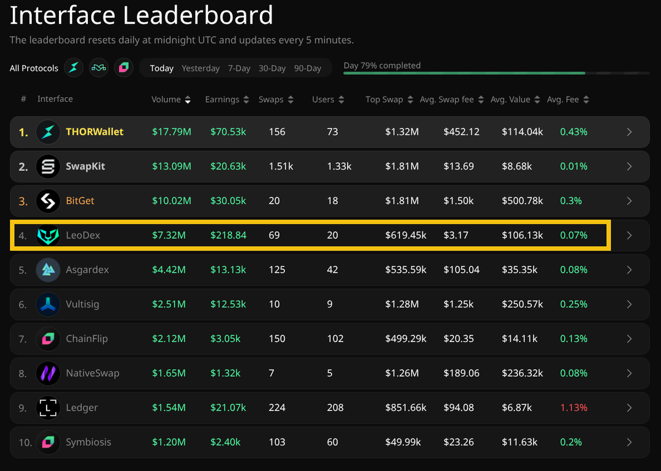
Task: Expand the Asgardex row chevron
Action: tap(629, 270)
